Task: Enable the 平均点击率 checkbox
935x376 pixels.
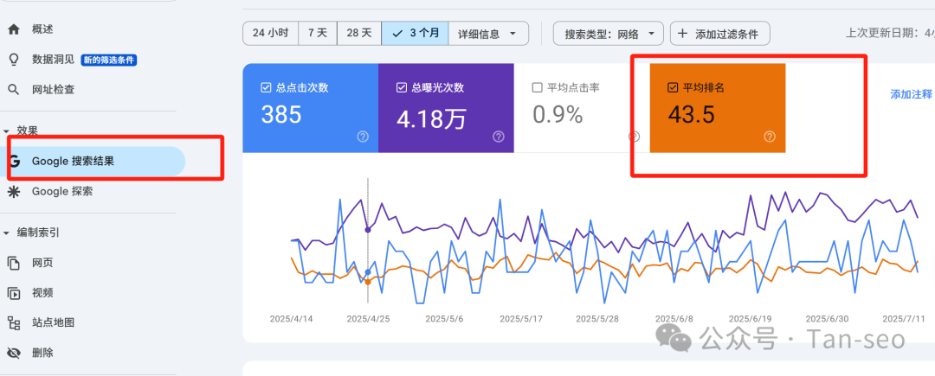Action: pos(538,88)
